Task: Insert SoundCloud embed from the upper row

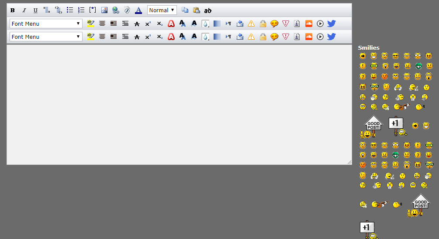Action: coord(308,24)
